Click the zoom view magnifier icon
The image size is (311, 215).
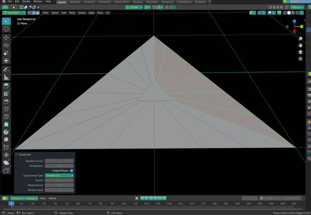(x=301, y=38)
